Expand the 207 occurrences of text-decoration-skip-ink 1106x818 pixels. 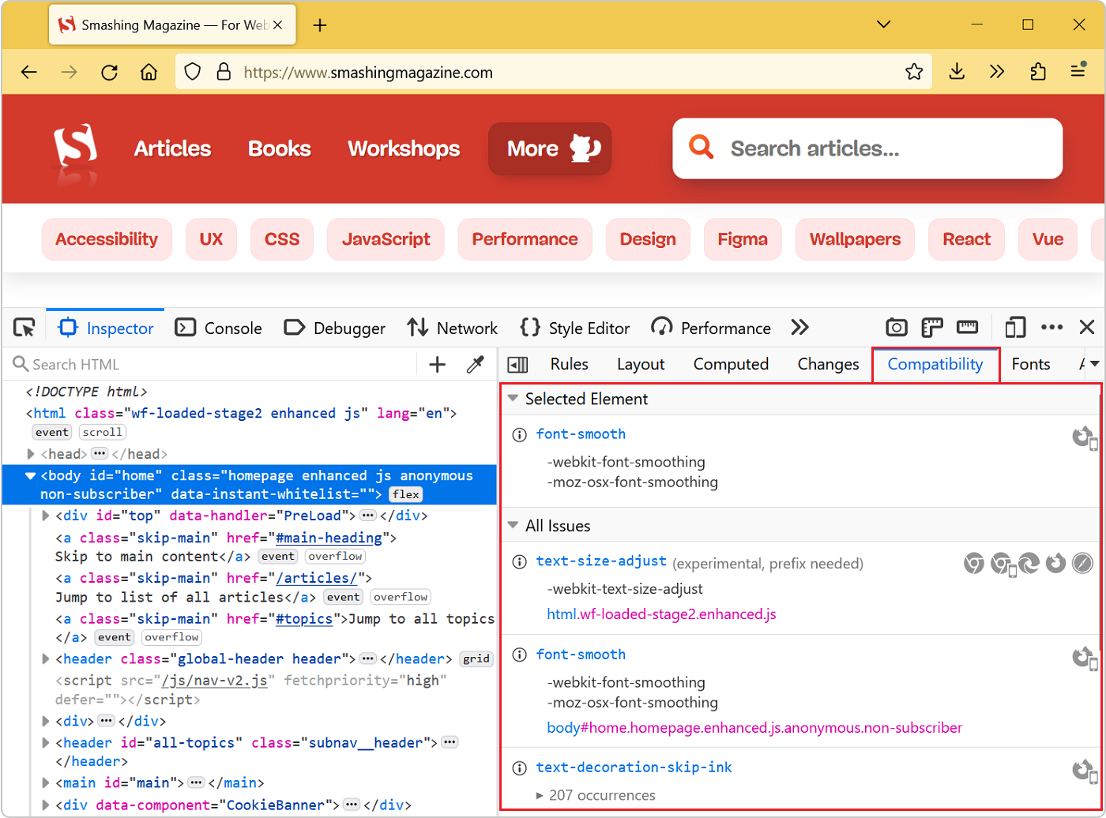tap(540, 796)
